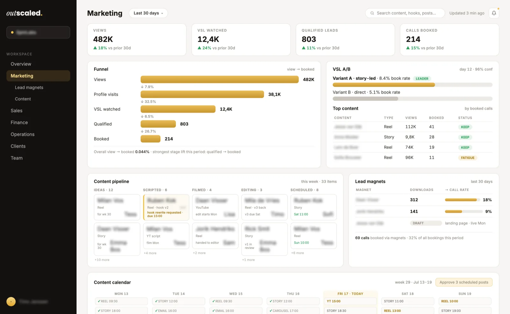Open Thursday's CAROUSEL 17:00 entry
Viewport: 510px width, 314px height.
293,310
